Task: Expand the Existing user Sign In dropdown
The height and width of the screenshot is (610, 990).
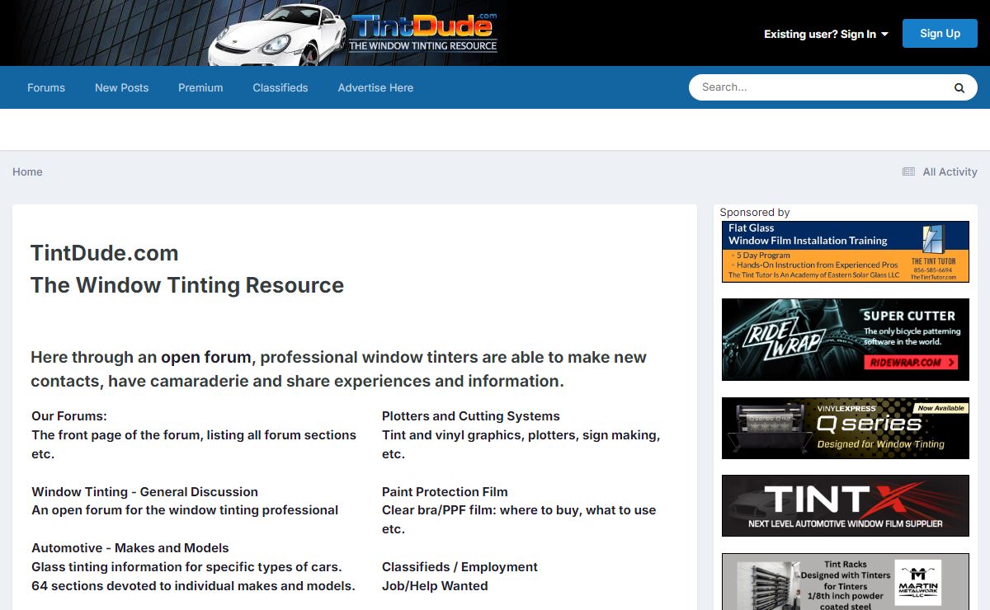Action: pyautogui.click(x=826, y=34)
